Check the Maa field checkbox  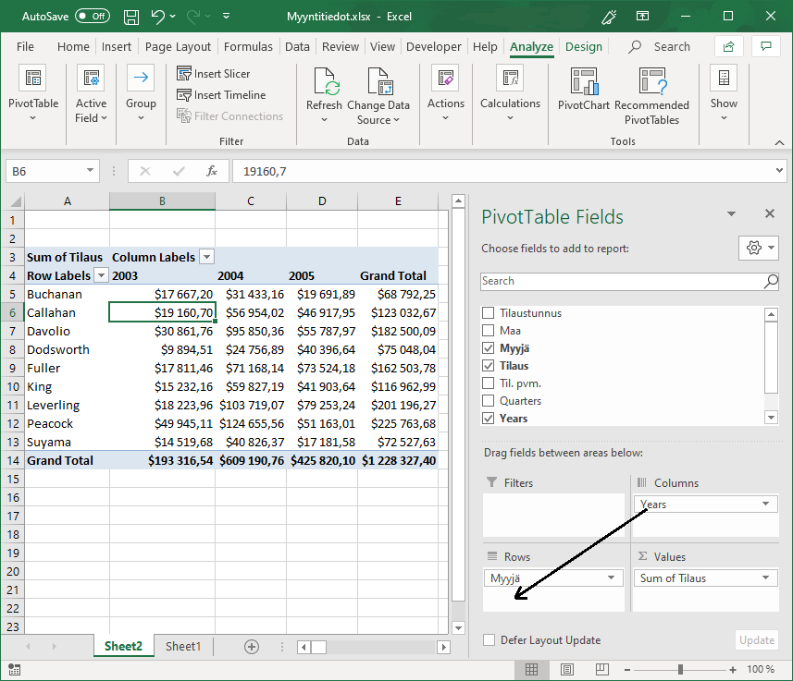(x=489, y=331)
